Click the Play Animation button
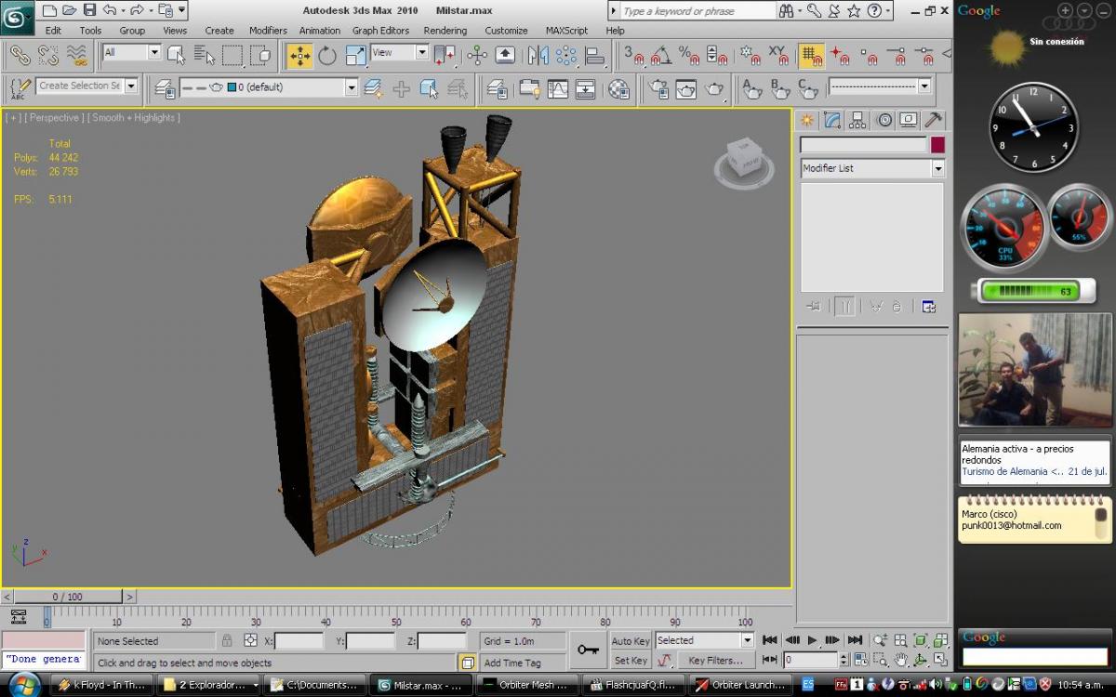 click(812, 640)
